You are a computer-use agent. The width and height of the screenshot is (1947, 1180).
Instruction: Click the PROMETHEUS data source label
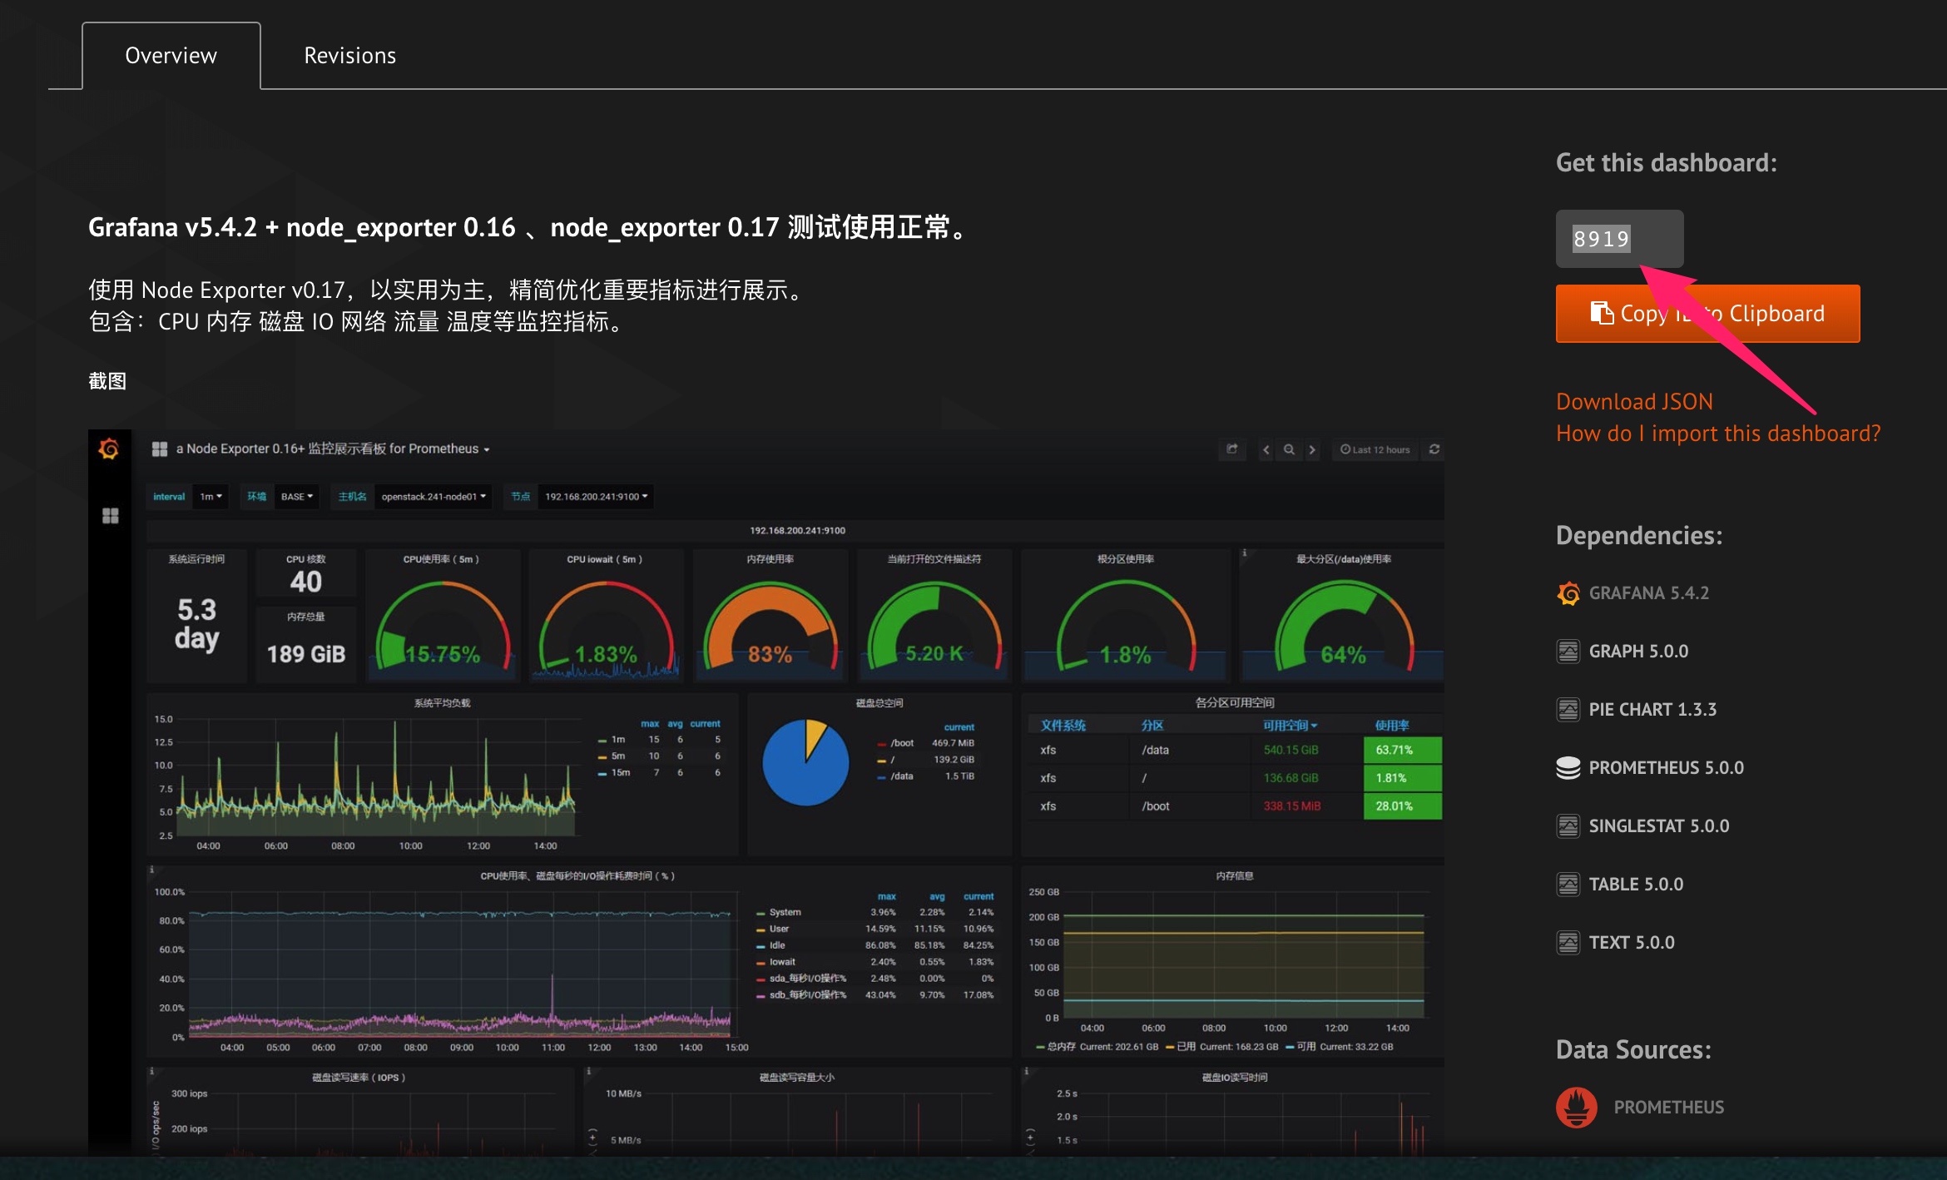(x=1669, y=1108)
